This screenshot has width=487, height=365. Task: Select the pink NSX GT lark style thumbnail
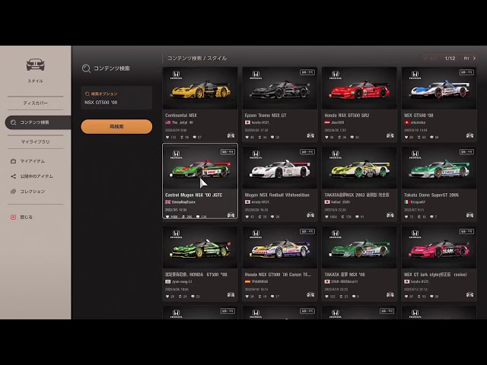pos(439,247)
